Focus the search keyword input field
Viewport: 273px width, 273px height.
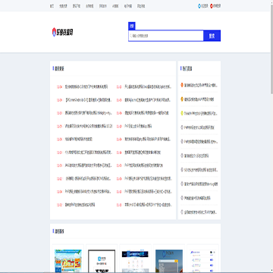166,36
